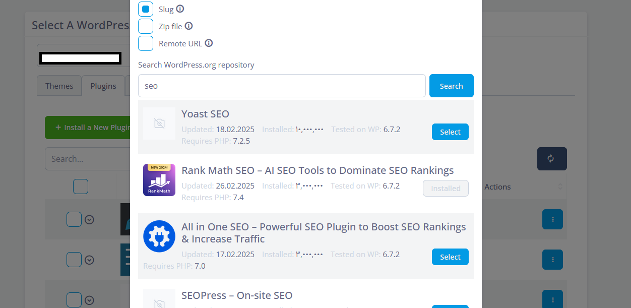Click the Yoast SEO placeholder image icon
Image resolution: width=631 pixels, height=308 pixels.
tap(159, 124)
